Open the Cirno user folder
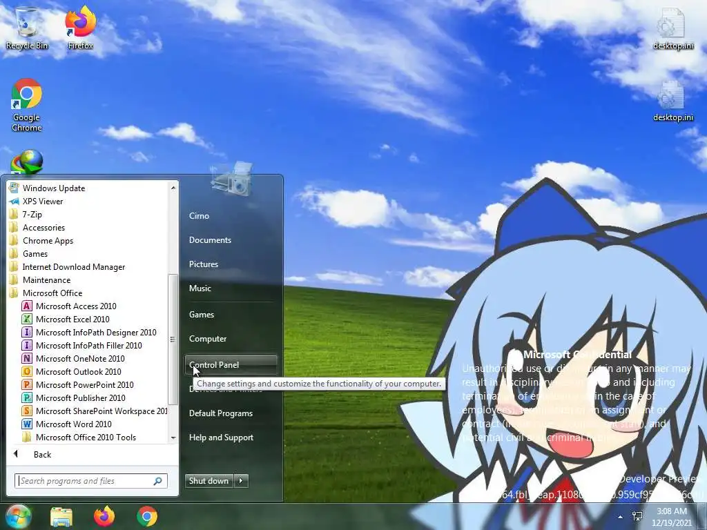Screen dimensions: 707x530 [199, 216]
